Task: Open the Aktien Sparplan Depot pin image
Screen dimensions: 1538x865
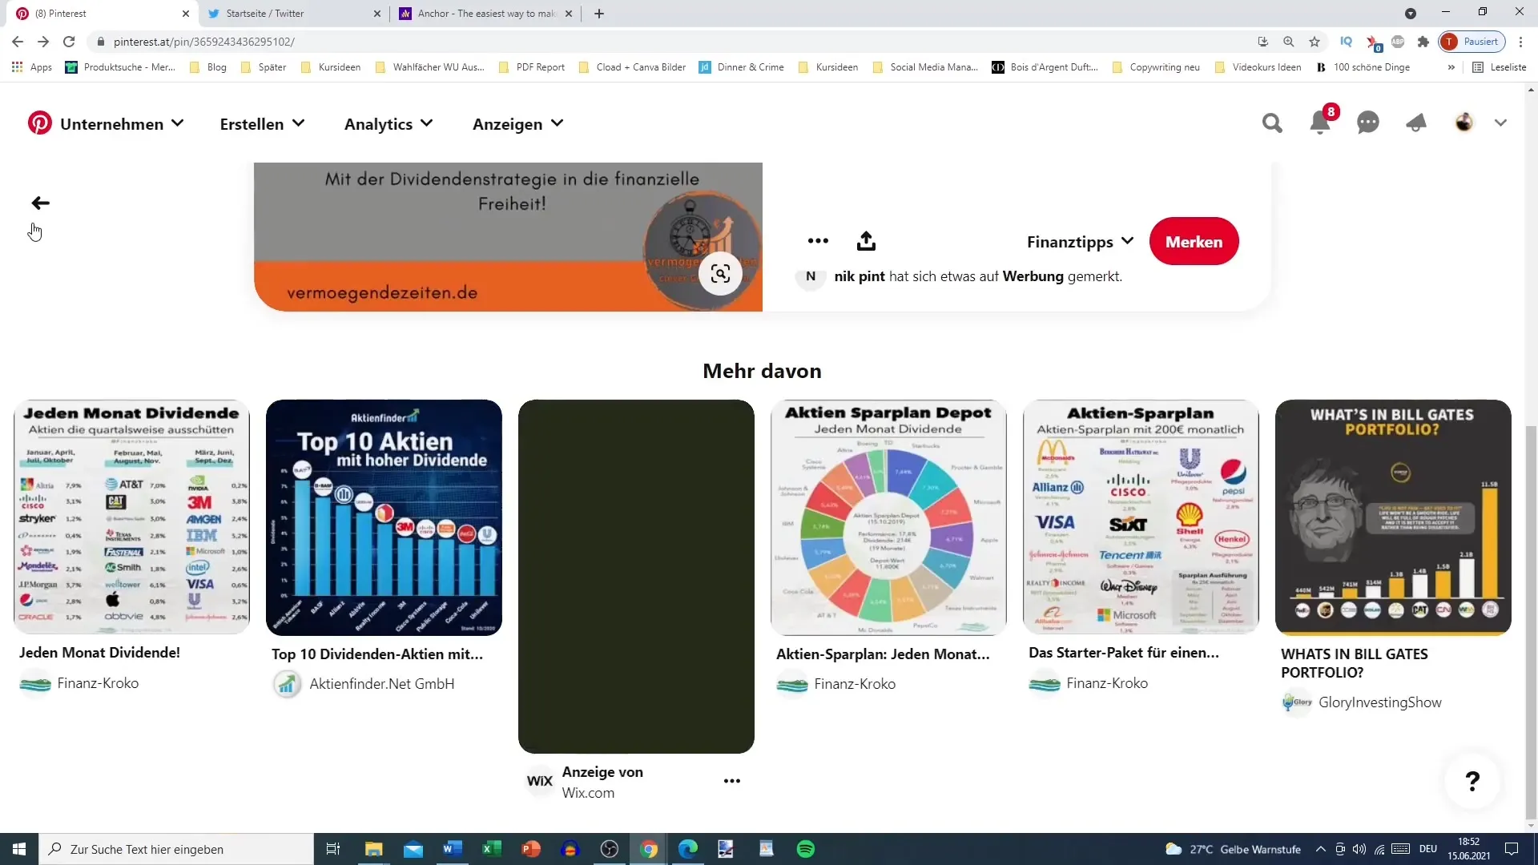Action: 888,517
